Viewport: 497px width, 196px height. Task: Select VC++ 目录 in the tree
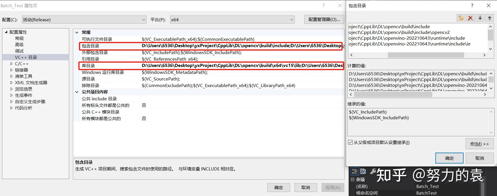[x=26, y=57]
